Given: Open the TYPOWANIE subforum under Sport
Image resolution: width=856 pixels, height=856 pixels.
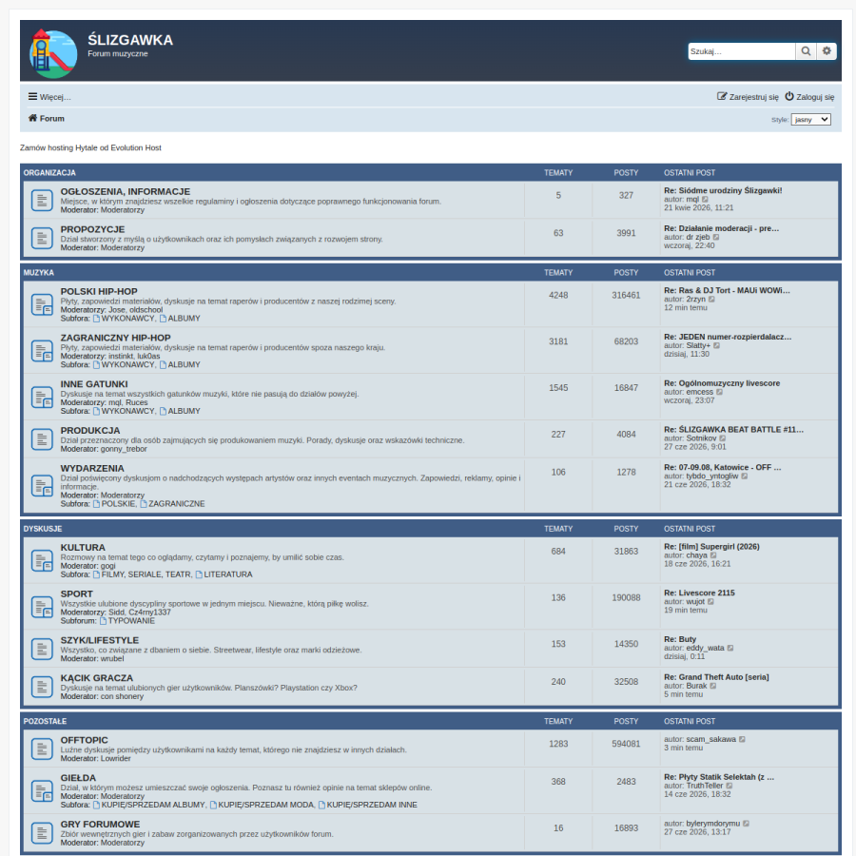Looking at the screenshot, I should pyautogui.click(x=131, y=621).
